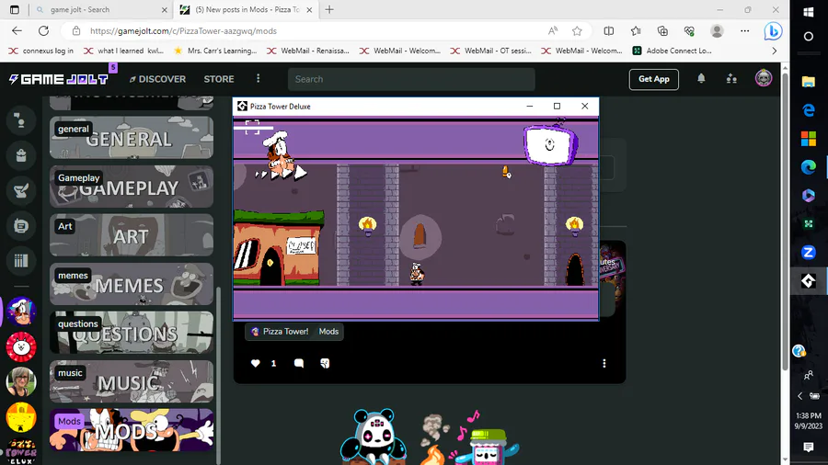Go back in the browser
The image size is (828, 465).
[x=17, y=31]
